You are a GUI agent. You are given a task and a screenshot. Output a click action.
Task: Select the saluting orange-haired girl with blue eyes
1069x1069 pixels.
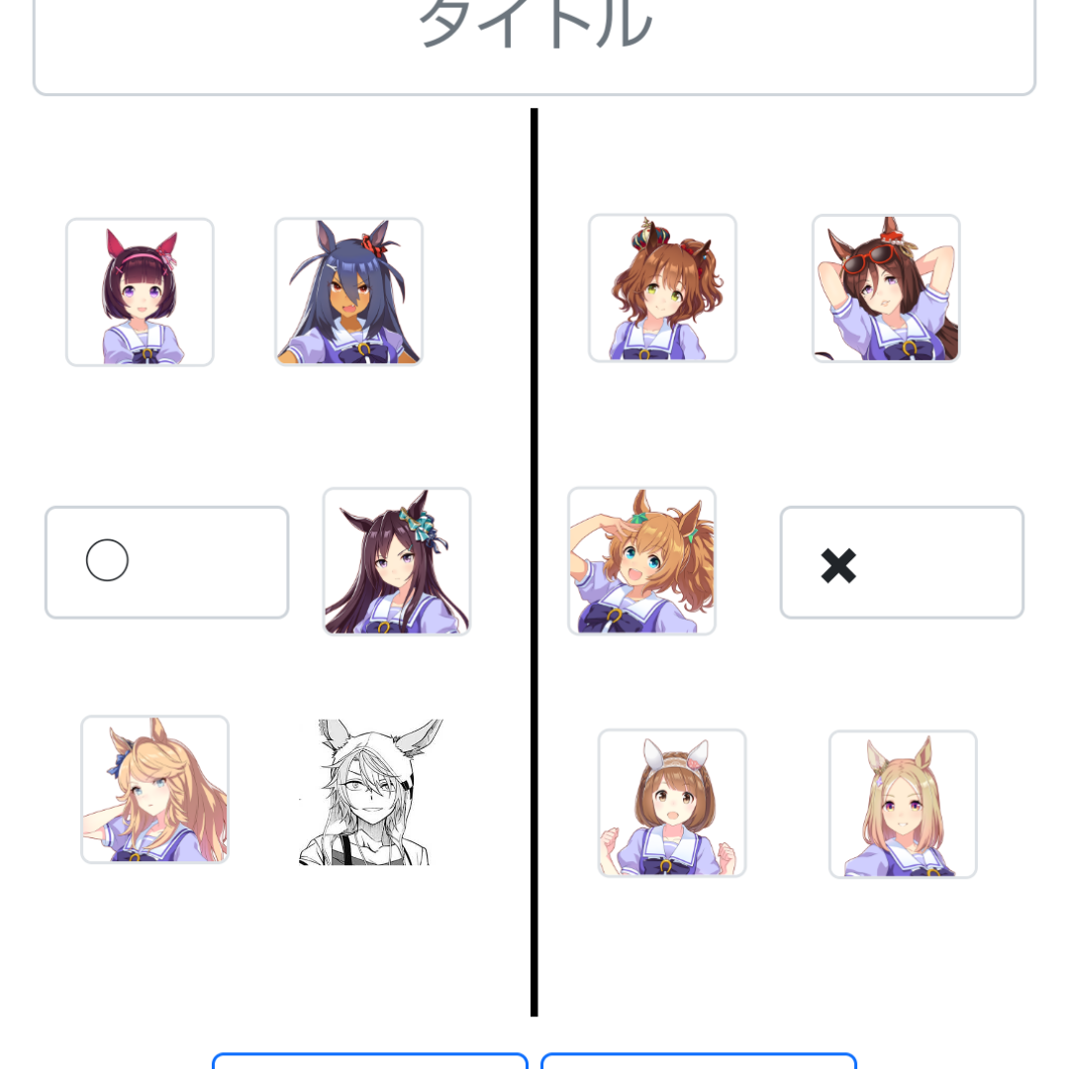642,560
